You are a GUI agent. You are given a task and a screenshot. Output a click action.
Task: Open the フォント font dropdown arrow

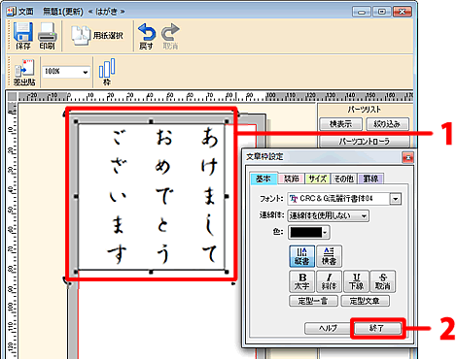[x=396, y=199]
